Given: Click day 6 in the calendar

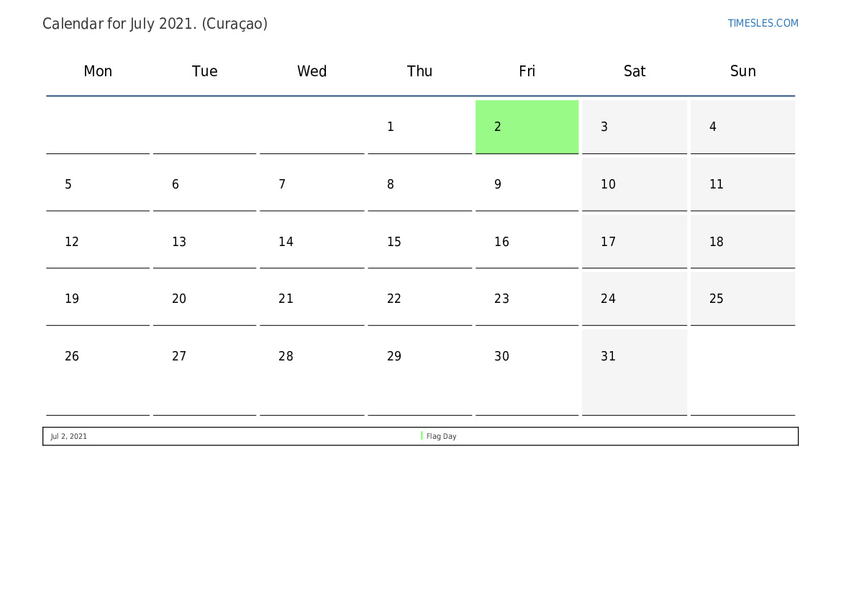Looking at the screenshot, I should [x=204, y=184].
